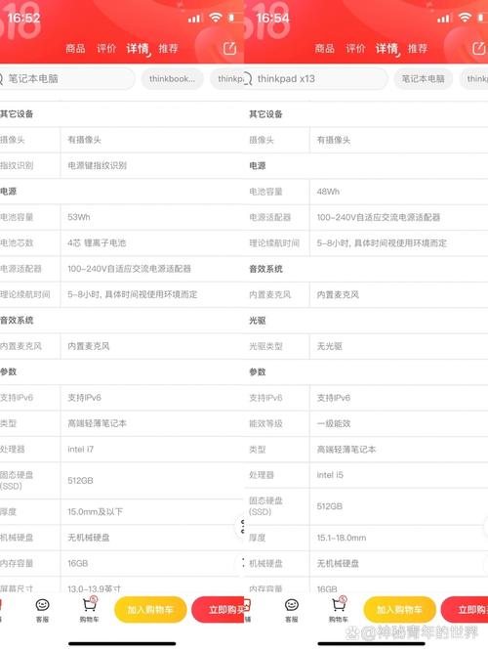Tap Wi-Fi status icon in right phone screen
The width and height of the screenshot is (488, 651).
tap(465, 18)
